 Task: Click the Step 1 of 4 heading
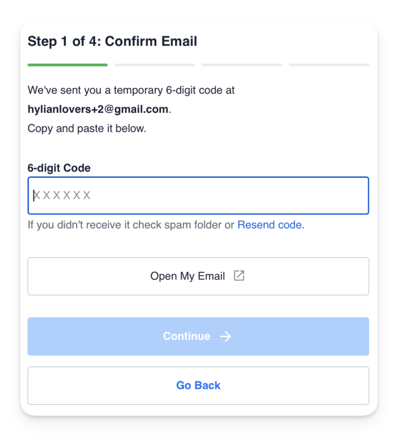(x=112, y=41)
